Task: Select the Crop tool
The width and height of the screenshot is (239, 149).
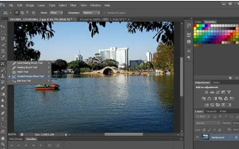Action: [x=3, y=51]
